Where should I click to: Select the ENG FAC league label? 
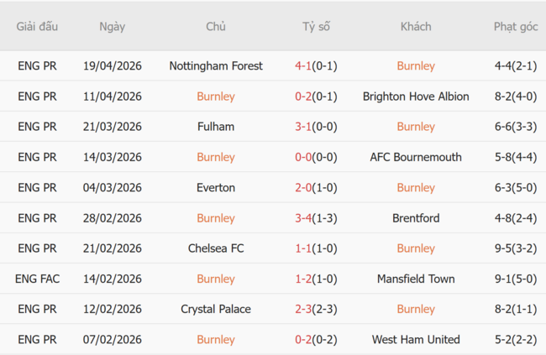point(38,279)
